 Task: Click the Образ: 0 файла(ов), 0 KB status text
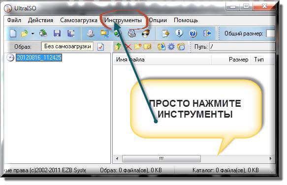click(x=131, y=170)
